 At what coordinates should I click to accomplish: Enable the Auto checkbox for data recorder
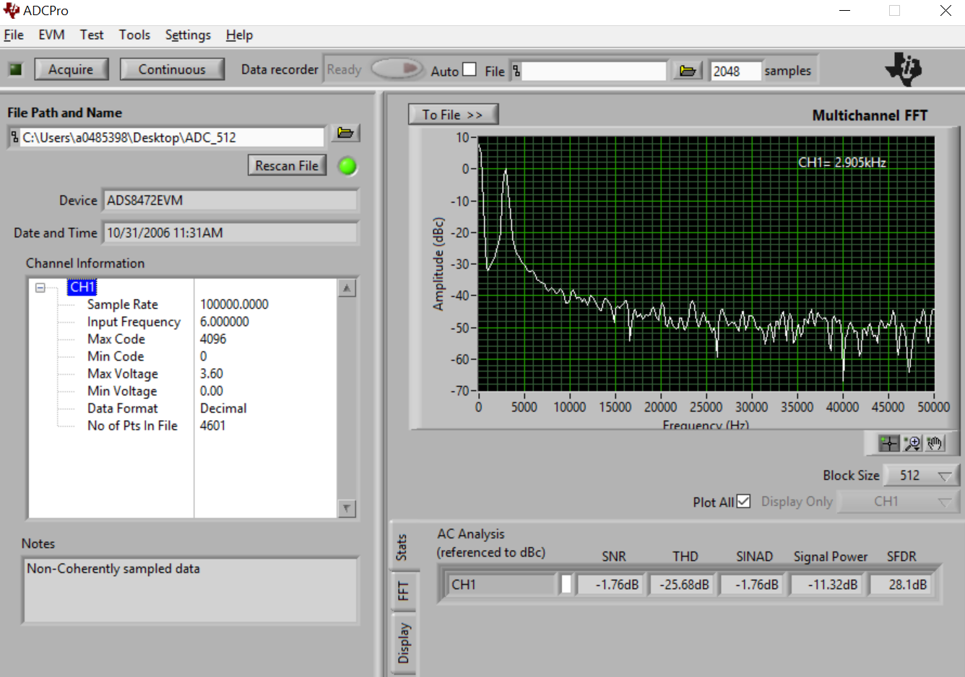469,69
